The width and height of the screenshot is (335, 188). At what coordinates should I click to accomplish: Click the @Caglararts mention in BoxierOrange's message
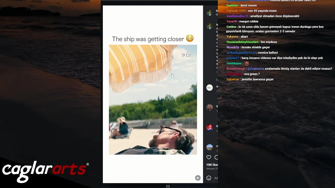tap(256, 69)
